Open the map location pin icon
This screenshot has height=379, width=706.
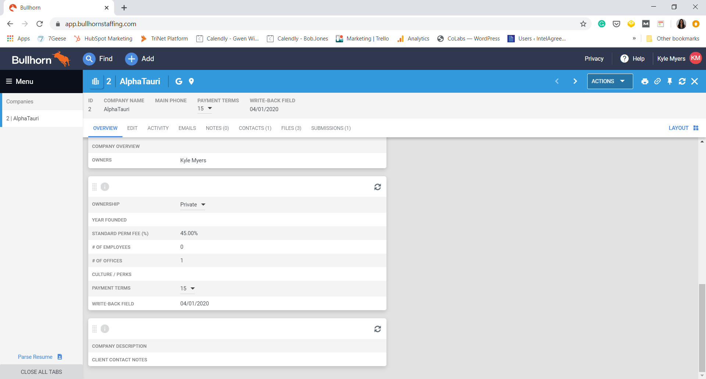coord(191,81)
